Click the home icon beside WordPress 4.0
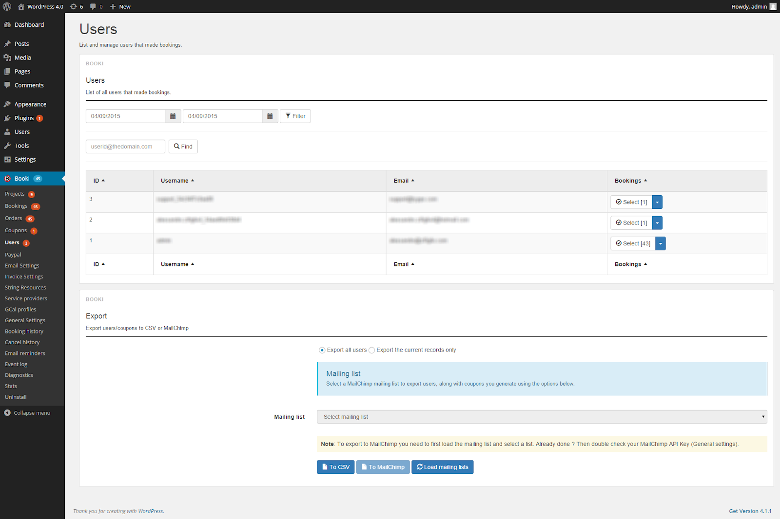780x519 pixels. tap(21, 6)
